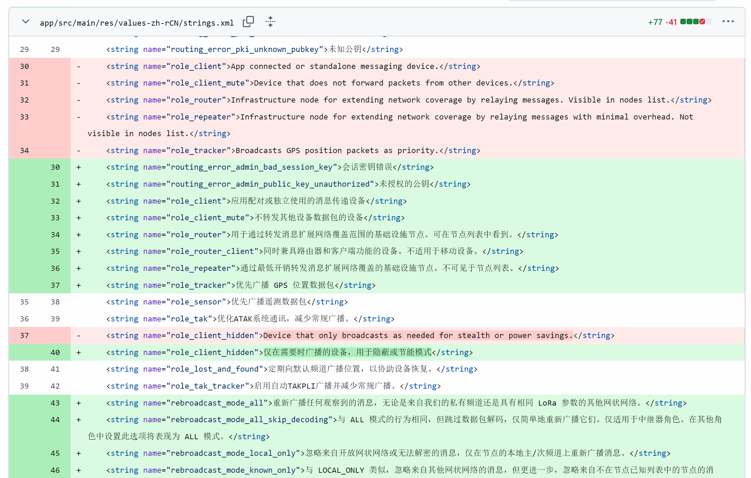Click the copy icon beside the filename

(x=249, y=21)
